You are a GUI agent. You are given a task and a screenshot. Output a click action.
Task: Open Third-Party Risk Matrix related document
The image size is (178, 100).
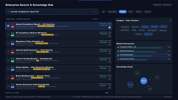coord(144,55)
